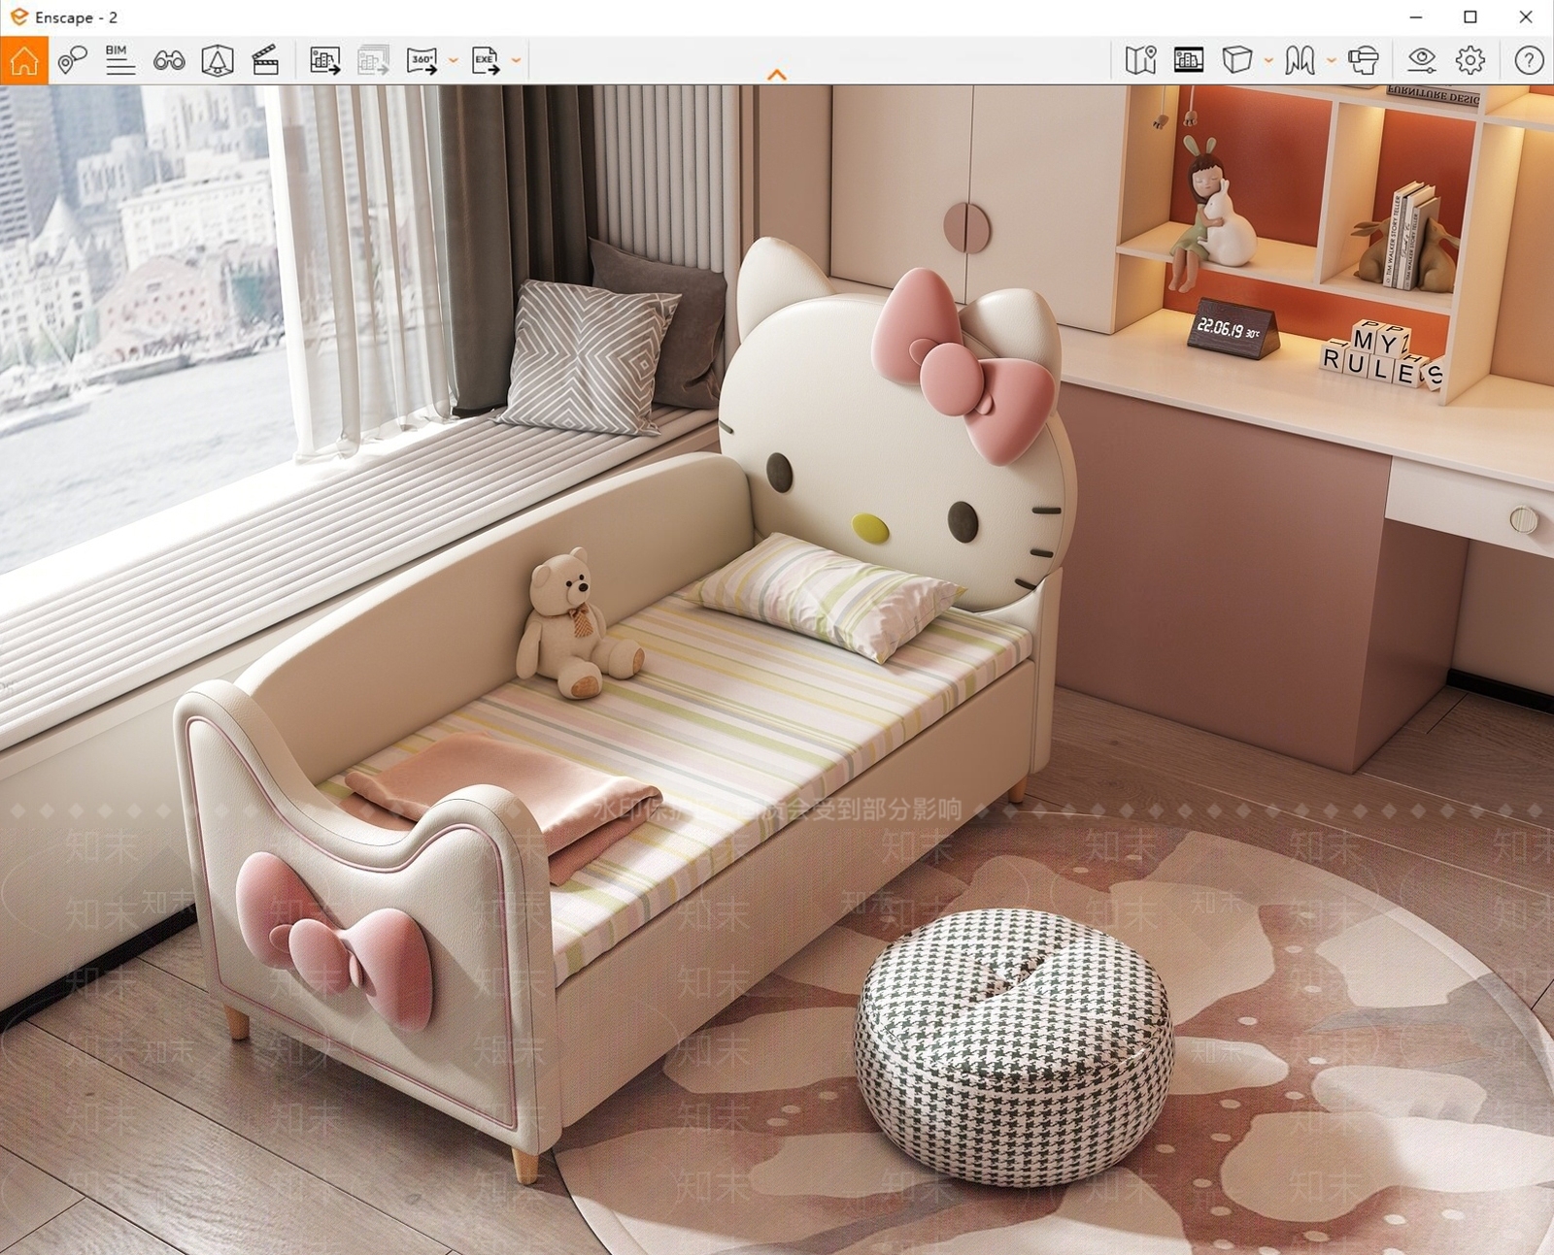Image resolution: width=1554 pixels, height=1255 pixels.
Task: Toggle the Virtual Reality headset icon
Action: pyautogui.click(x=1364, y=60)
